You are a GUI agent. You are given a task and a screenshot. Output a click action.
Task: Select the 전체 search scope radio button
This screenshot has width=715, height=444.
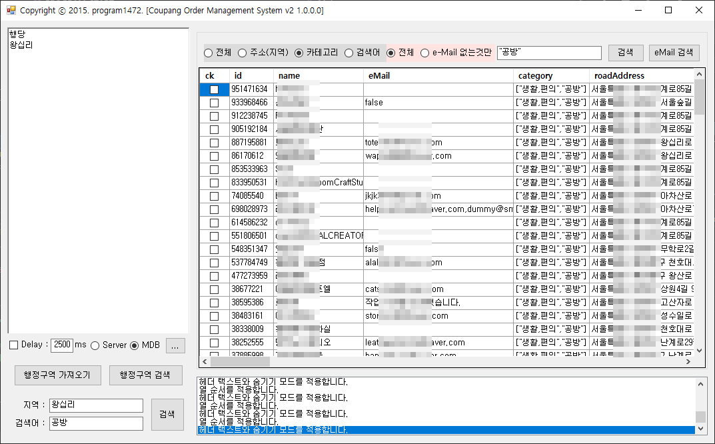pos(209,53)
